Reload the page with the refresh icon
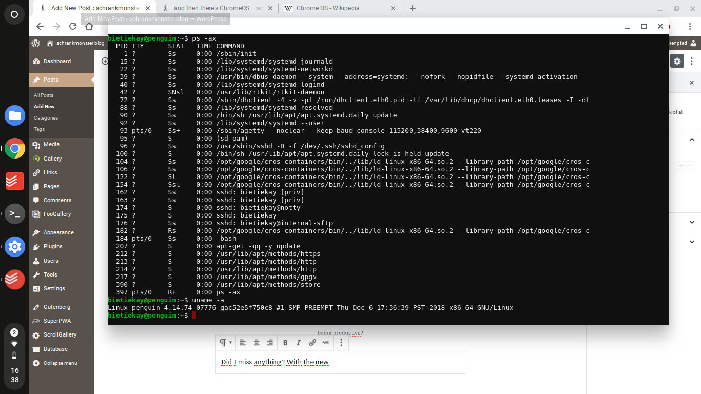The height and width of the screenshot is (394, 701). click(x=73, y=26)
